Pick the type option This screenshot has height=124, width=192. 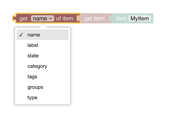click(x=32, y=98)
